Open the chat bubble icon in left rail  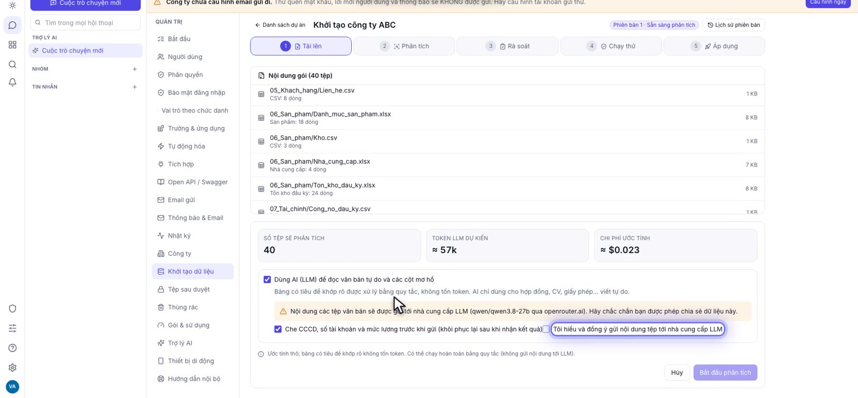pyautogui.click(x=12, y=25)
